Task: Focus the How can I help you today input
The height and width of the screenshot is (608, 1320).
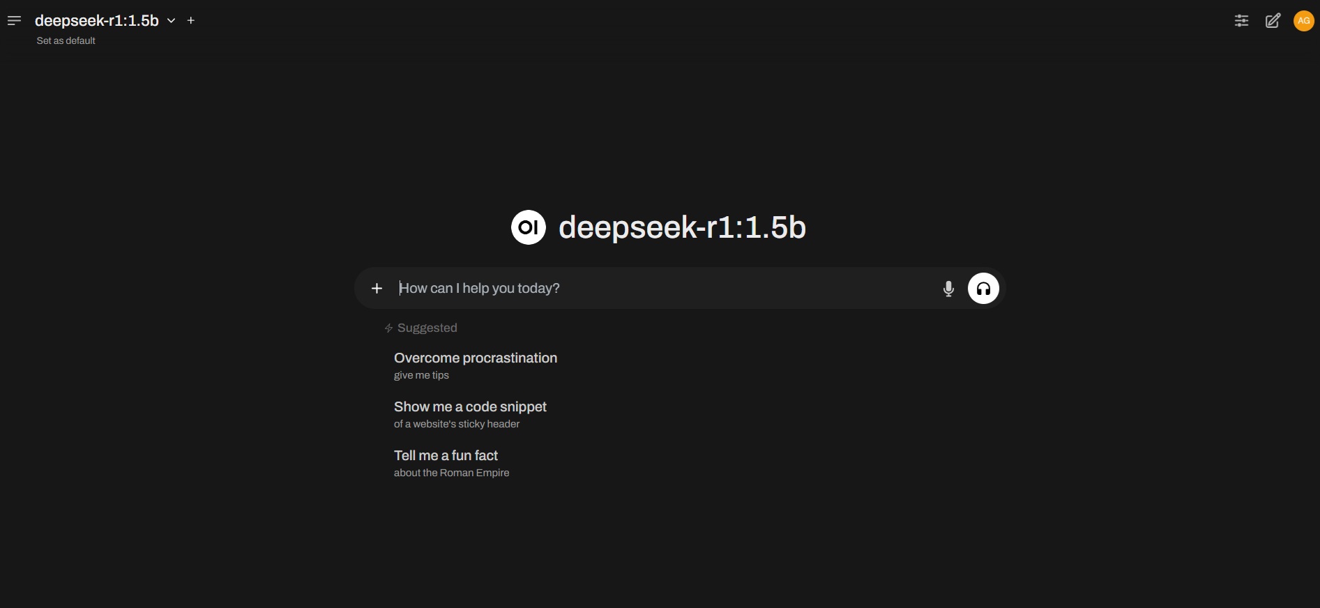Action: pyautogui.click(x=662, y=288)
